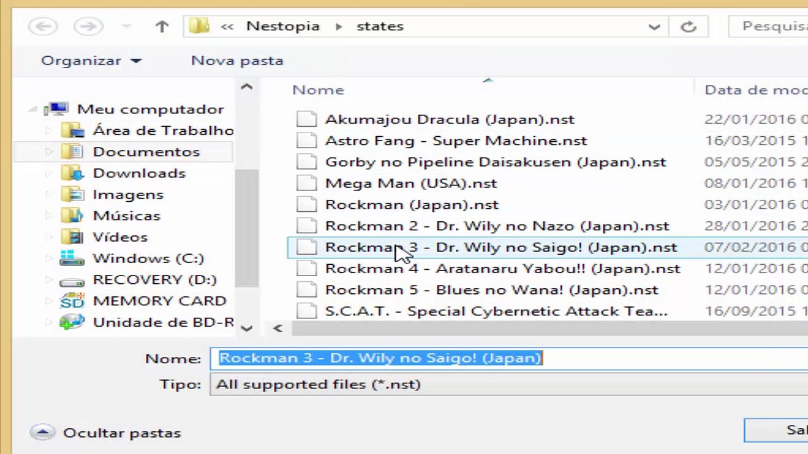808x454 pixels.
Task: Click file icon of Rockman 4 - Aratanaru Yabou!!
Action: click(x=306, y=269)
